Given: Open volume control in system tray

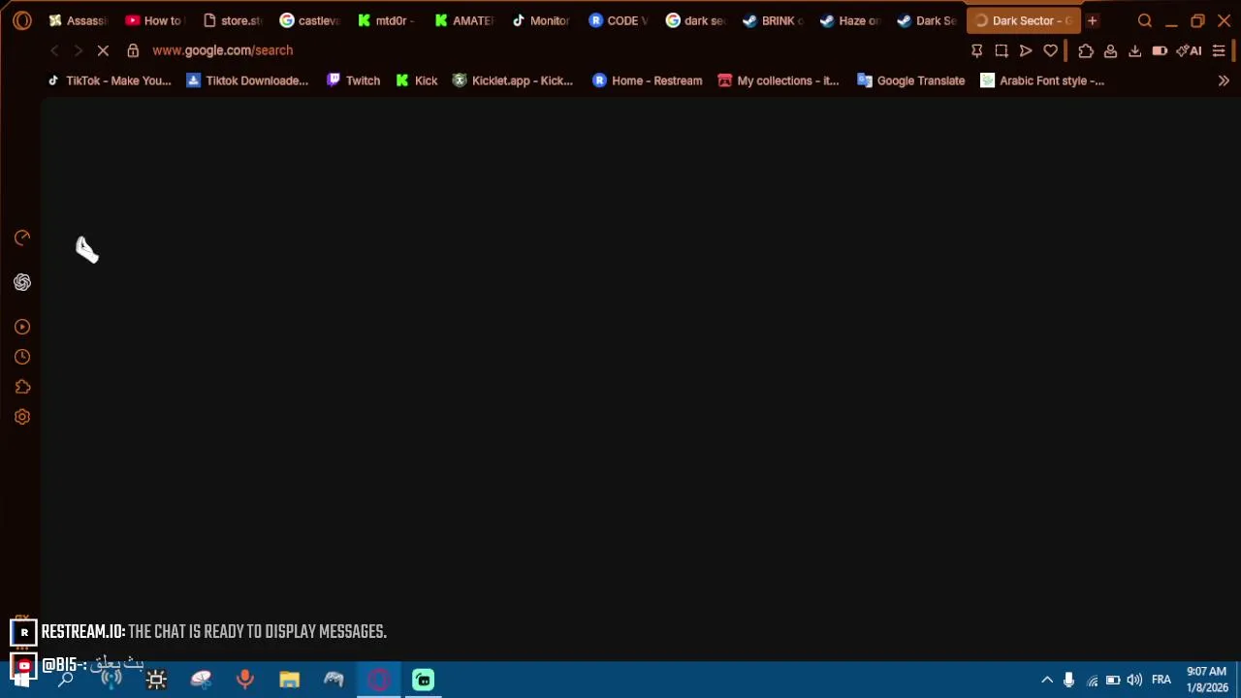Looking at the screenshot, I should point(1134,680).
